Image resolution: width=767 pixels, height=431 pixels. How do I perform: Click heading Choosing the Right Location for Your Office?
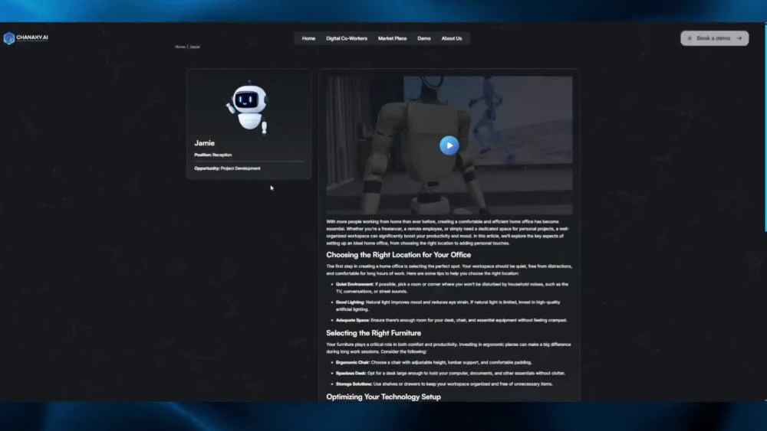pos(398,255)
